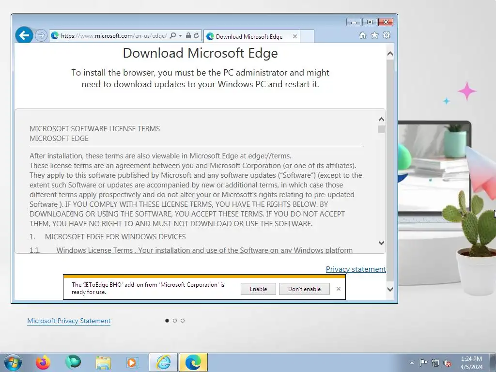Screen dimensions: 496x372
Task: Dismiss the add-on notification bar
Action: (339, 289)
